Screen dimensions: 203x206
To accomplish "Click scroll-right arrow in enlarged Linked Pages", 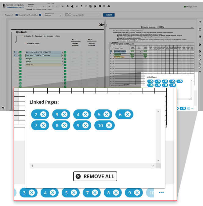I will [x=153, y=166].
